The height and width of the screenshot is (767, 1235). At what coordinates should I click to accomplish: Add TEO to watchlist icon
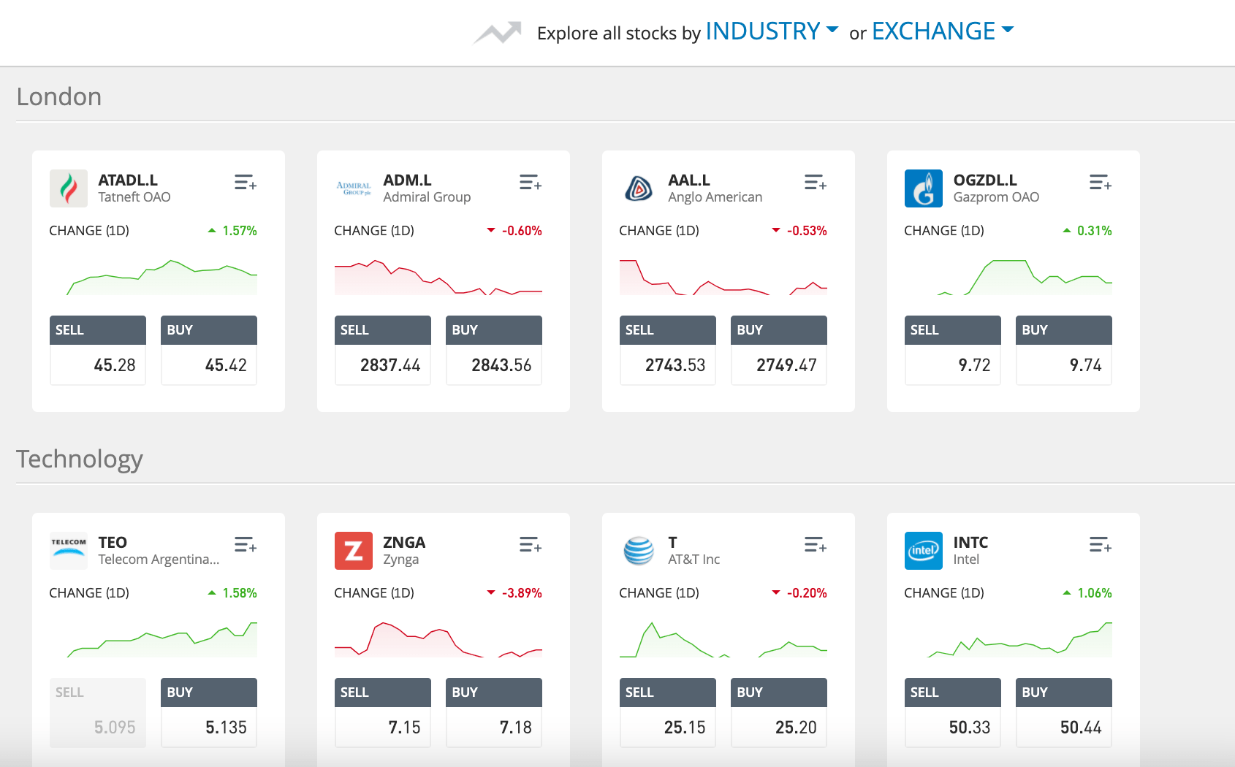(x=246, y=544)
